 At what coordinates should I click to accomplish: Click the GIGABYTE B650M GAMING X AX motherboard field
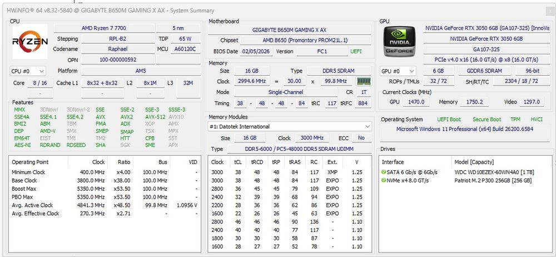[289, 30]
